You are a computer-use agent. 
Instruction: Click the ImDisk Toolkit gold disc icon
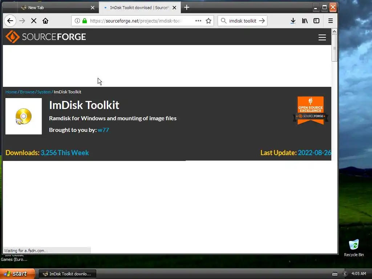[x=24, y=116]
